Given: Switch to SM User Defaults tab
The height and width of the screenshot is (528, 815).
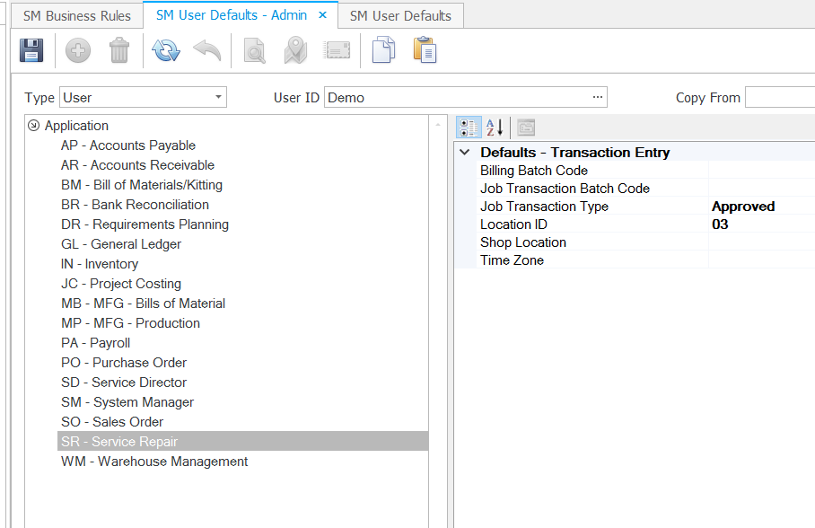Looking at the screenshot, I should pos(399,15).
